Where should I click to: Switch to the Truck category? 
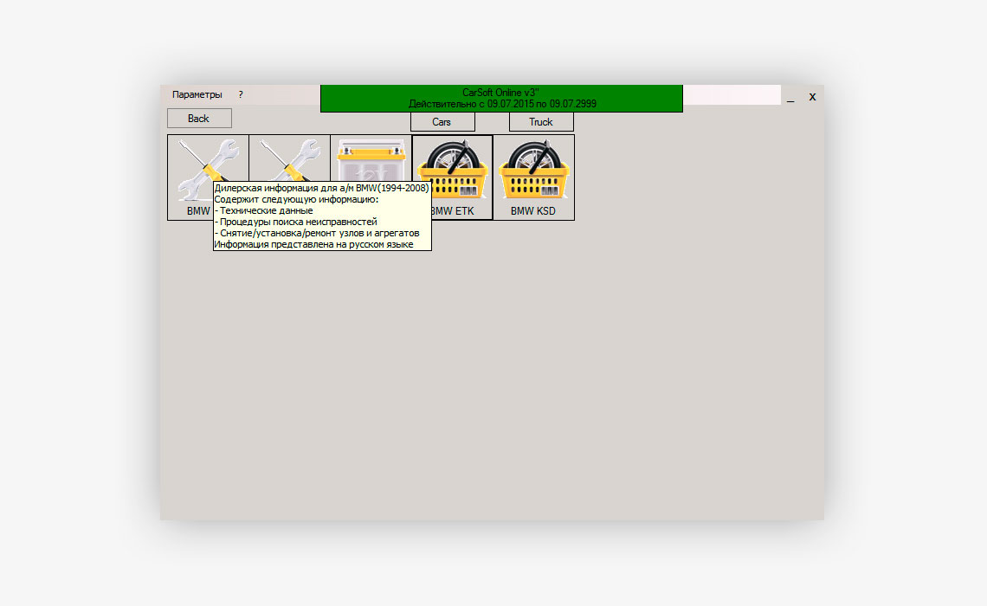coord(541,122)
